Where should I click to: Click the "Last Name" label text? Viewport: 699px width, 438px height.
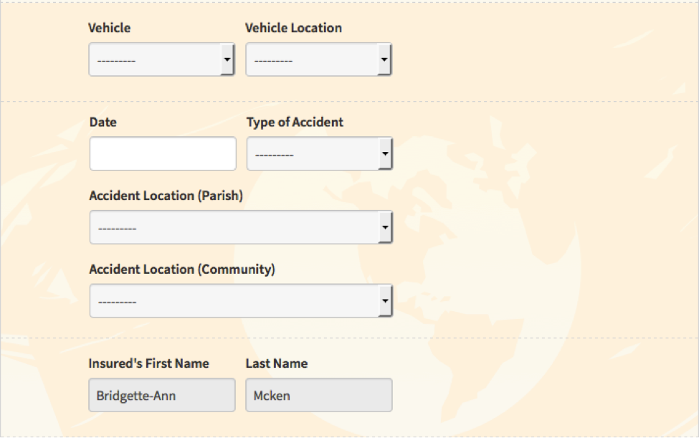coord(277,363)
